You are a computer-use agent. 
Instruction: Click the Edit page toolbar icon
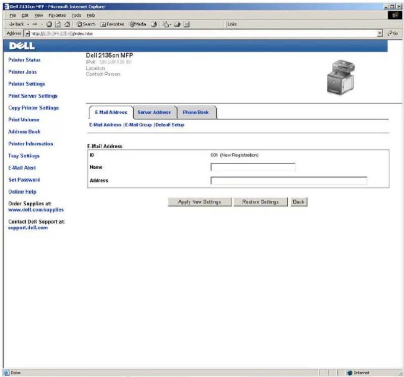tap(187, 24)
